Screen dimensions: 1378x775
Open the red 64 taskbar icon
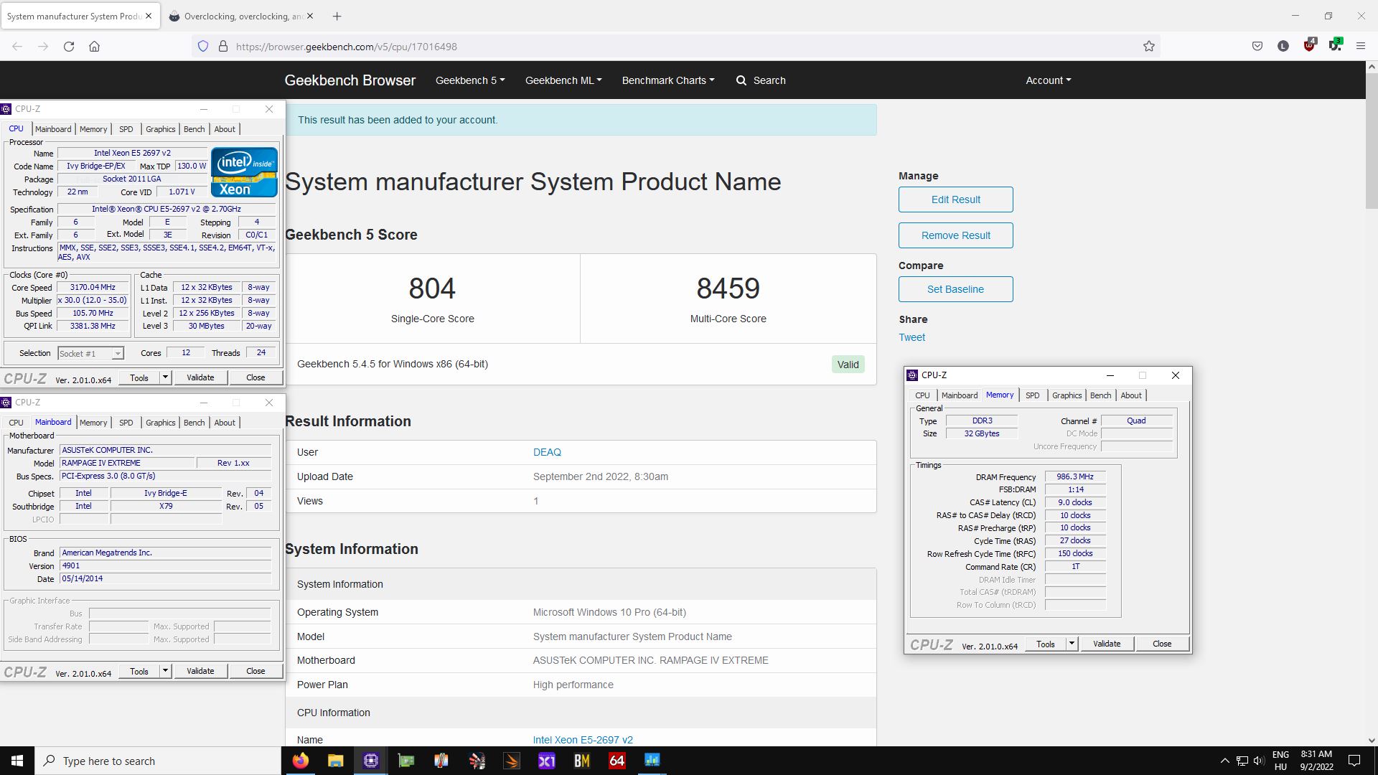[617, 761]
